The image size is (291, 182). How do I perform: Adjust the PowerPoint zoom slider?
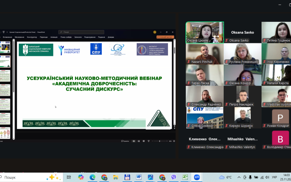tap(159, 141)
